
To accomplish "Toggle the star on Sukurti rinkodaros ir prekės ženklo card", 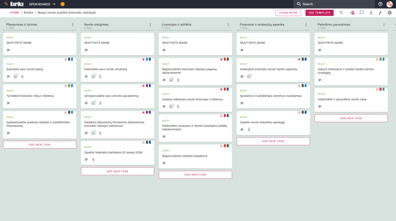I will 377,59.
